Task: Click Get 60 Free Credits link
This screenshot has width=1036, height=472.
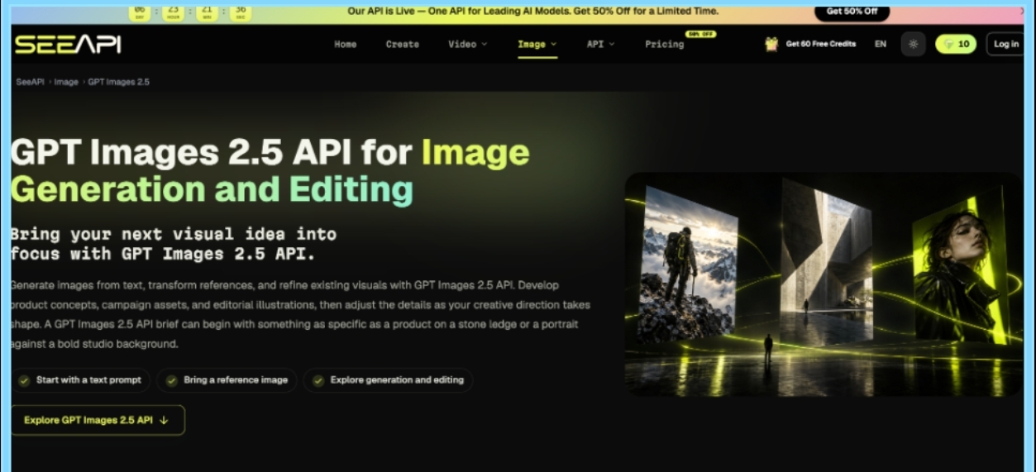Action: point(821,44)
